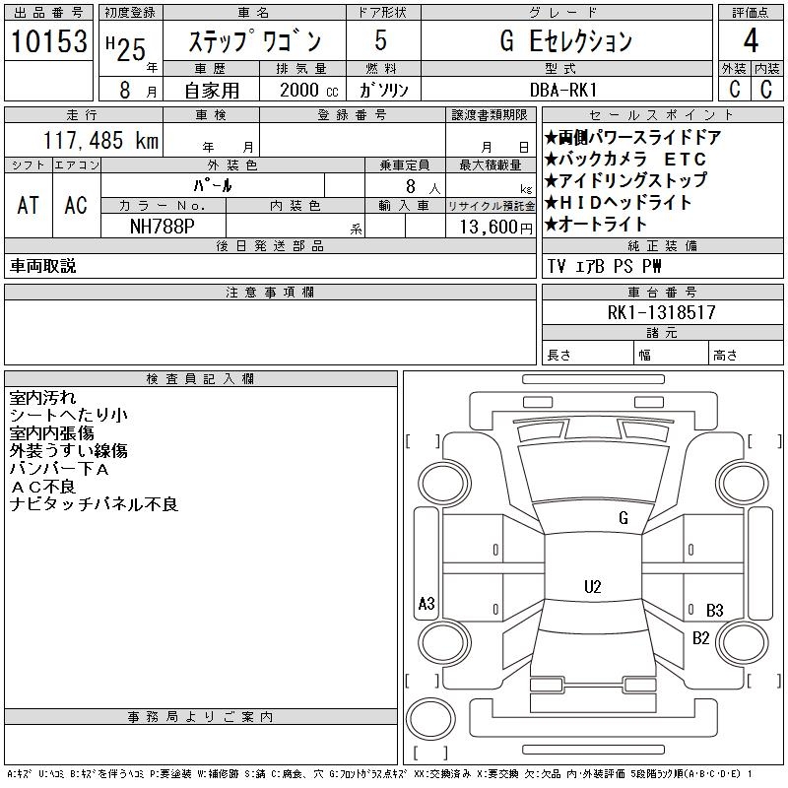Select sales point 両側パワースライドドア
The height and width of the screenshot is (788, 788).
[632, 137]
